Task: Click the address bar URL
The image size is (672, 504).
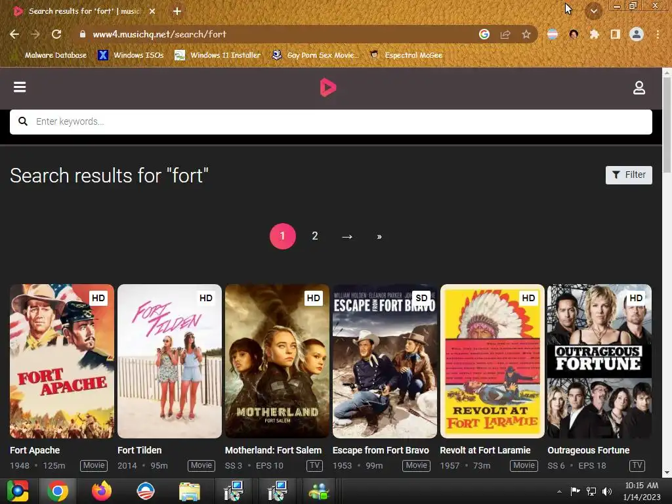Action: (x=159, y=34)
